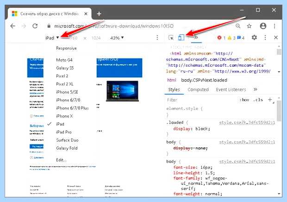
Task: Toggle the .cls classes button
Action: coord(258,100)
